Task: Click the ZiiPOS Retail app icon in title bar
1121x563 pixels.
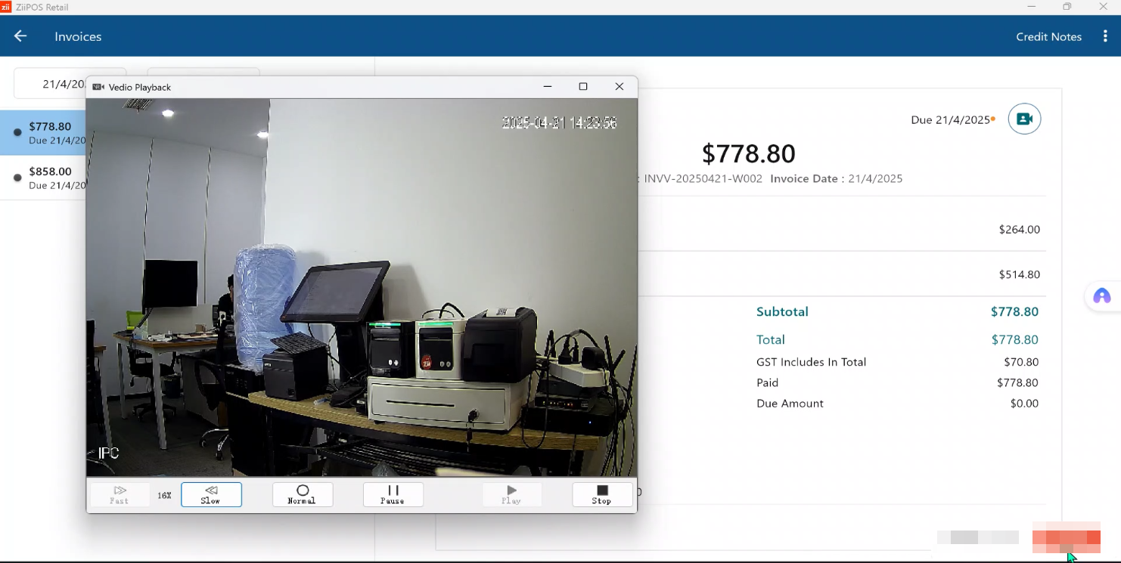Action: pos(6,7)
